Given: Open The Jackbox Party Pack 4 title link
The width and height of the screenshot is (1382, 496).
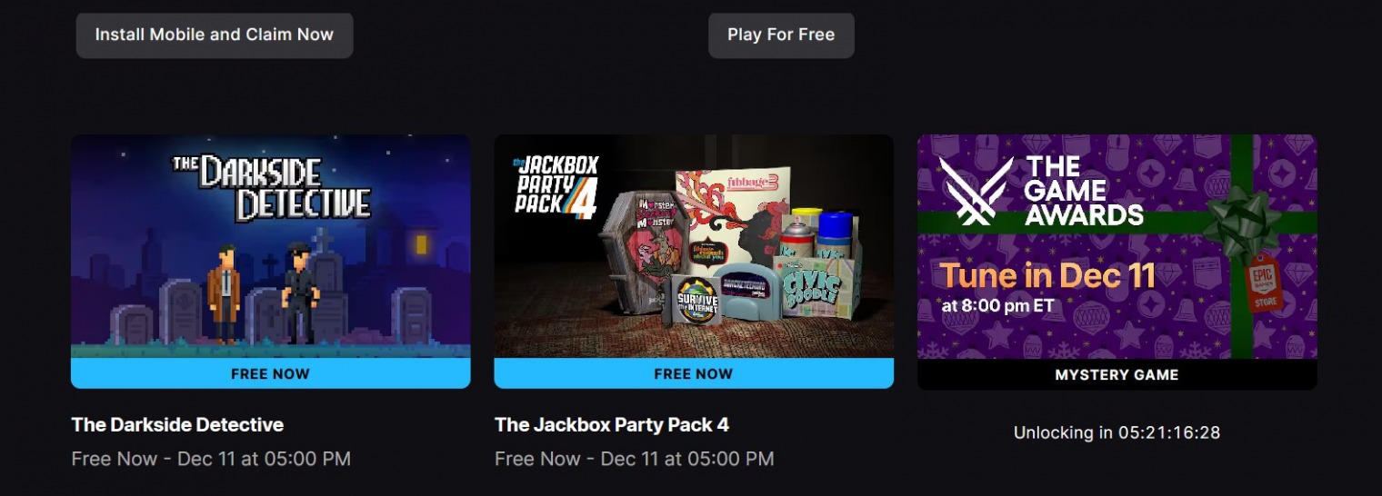Looking at the screenshot, I should coord(612,424).
